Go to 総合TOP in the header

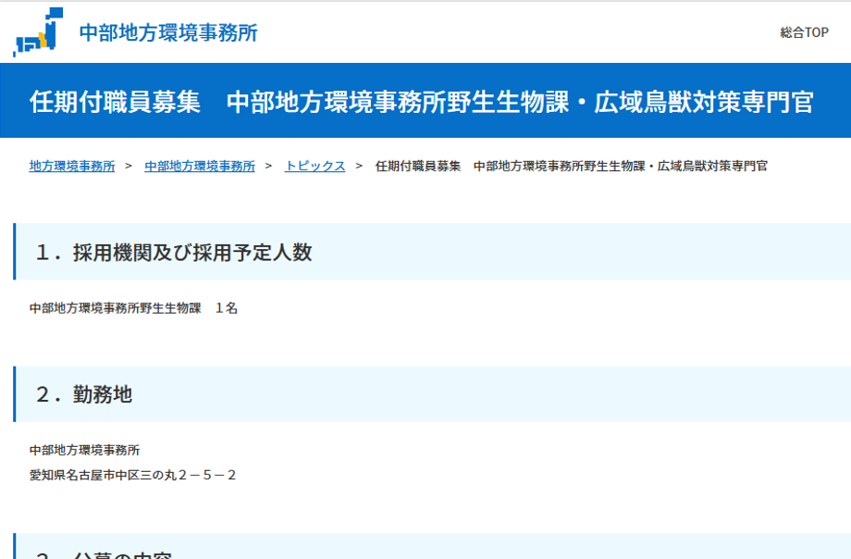tap(803, 32)
